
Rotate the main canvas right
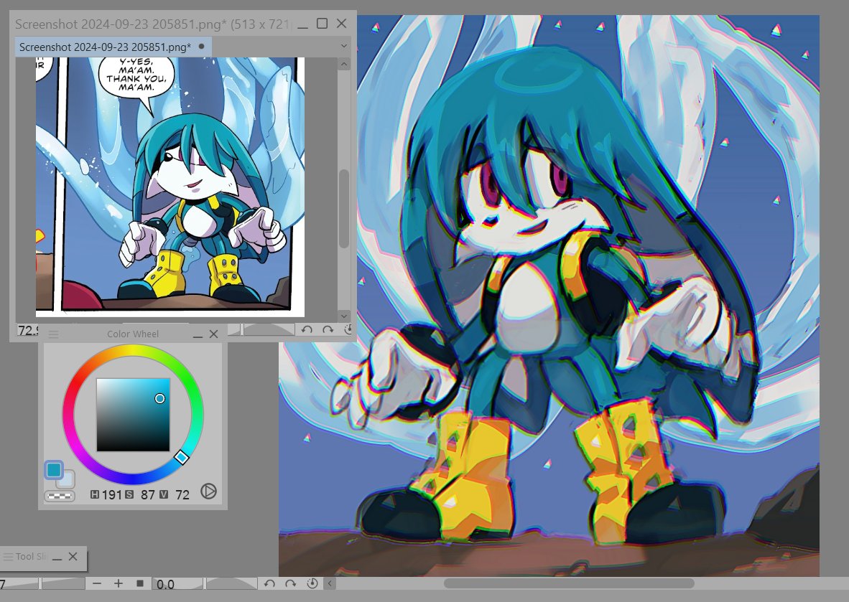pos(291,583)
